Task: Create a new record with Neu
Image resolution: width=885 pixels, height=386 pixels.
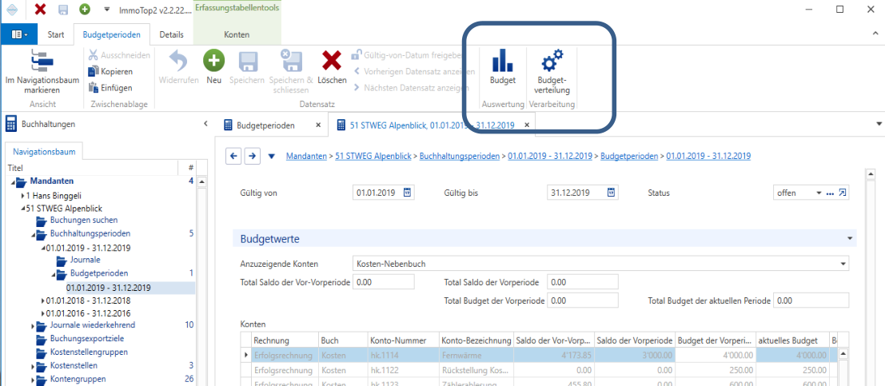Action: [x=214, y=67]
